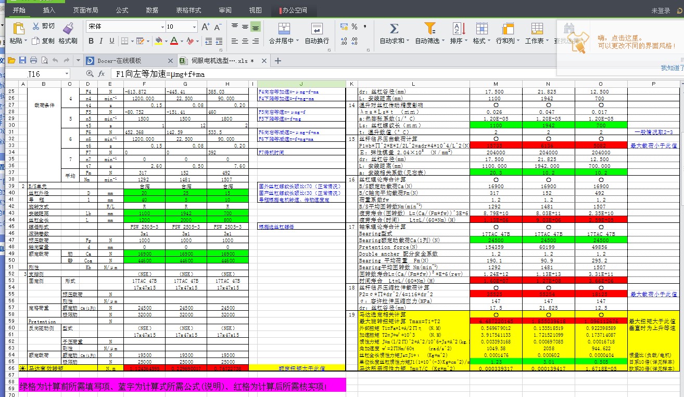The height and width of the screenshot is (397, 684).
Task: Click the increase indent icon
Action: [x=220, y=41]
